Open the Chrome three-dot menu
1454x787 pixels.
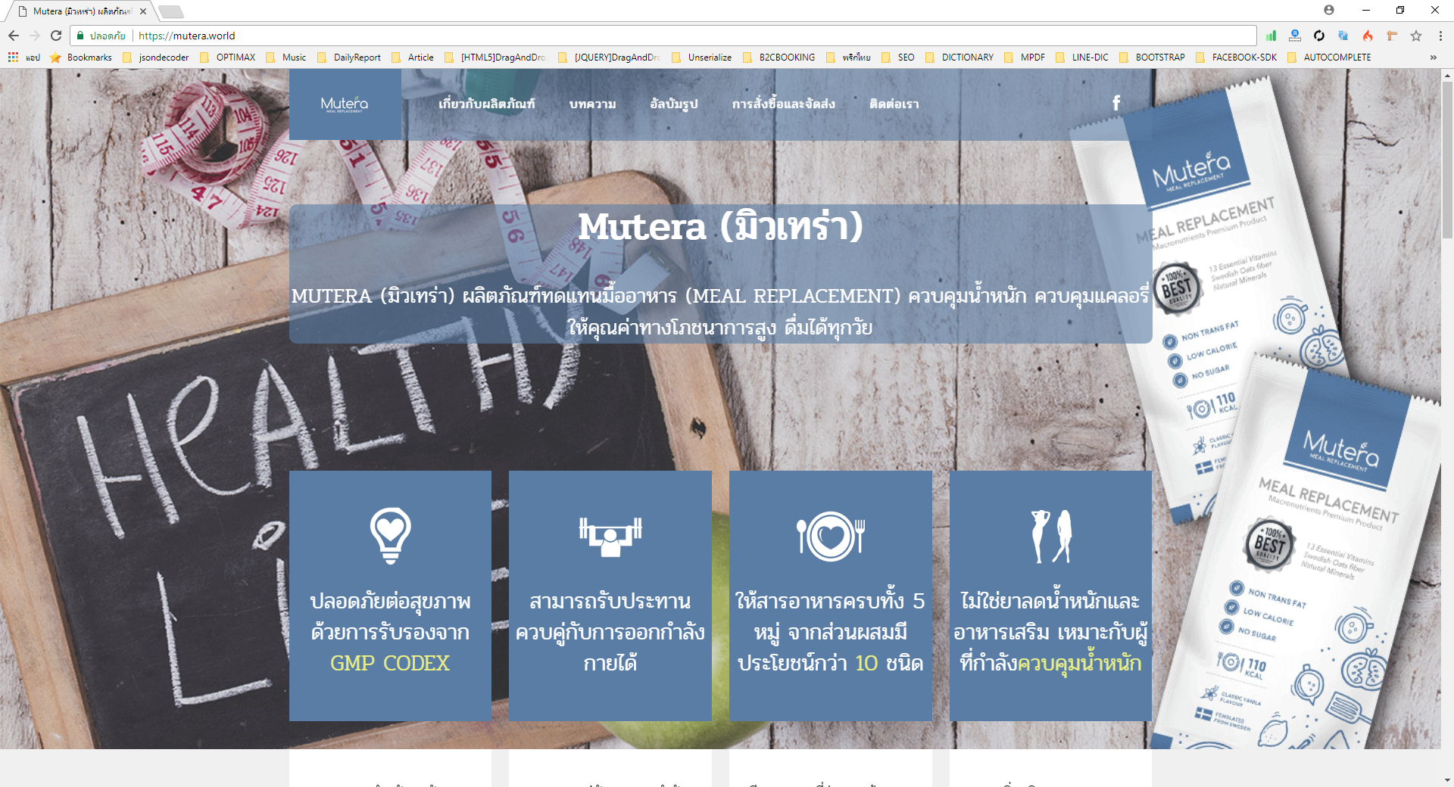[x=1440, y=36]
